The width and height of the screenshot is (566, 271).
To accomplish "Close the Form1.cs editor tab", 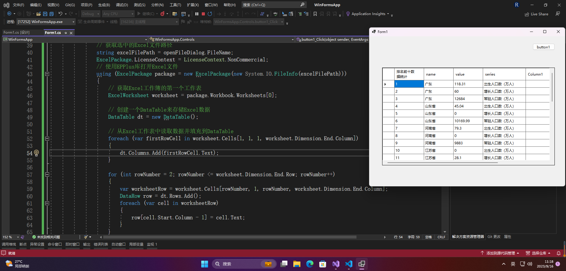I will point(71,33).
